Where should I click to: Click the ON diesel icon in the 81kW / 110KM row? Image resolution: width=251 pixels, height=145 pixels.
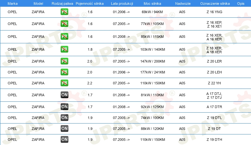[x=64, y=95]
